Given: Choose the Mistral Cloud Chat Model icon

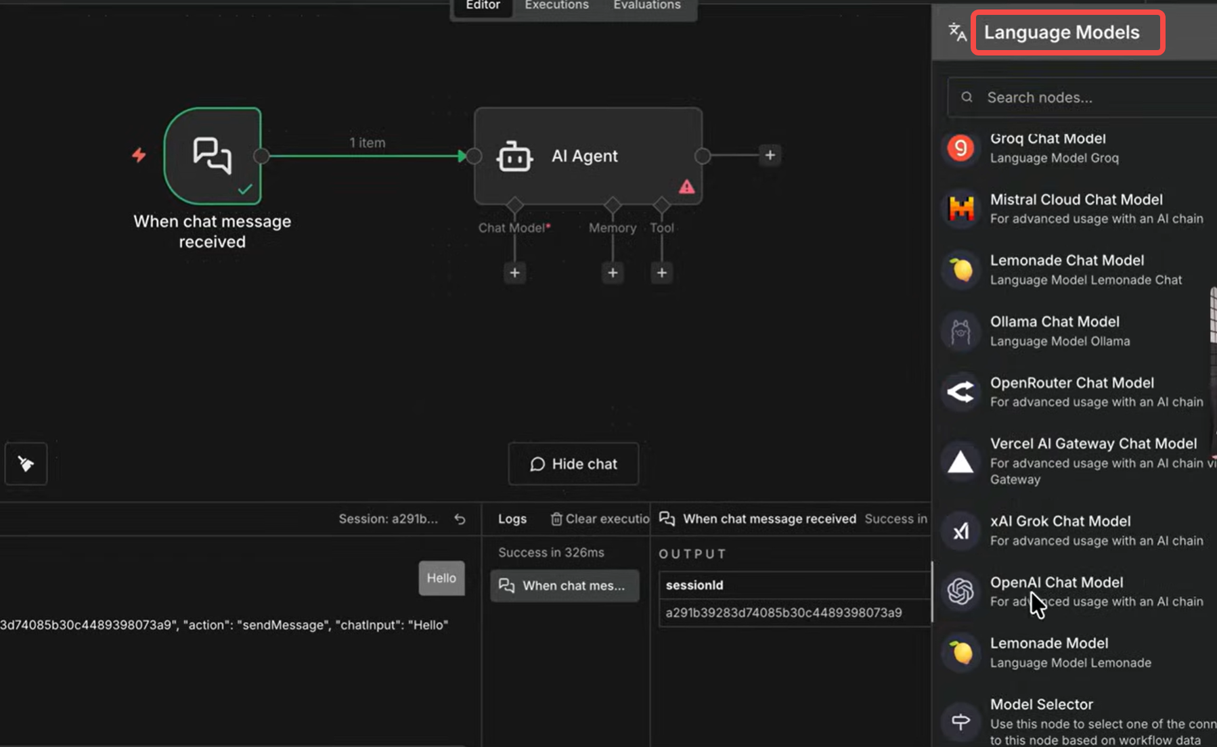Looking at the screenshot, I should [x=961, y=208].
